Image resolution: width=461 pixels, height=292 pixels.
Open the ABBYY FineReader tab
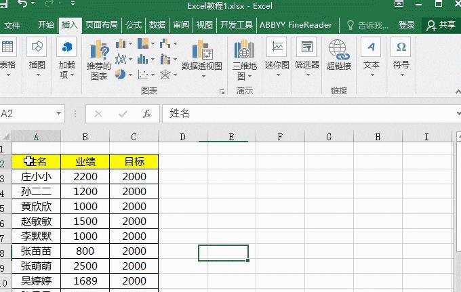(x=296, y=25)
